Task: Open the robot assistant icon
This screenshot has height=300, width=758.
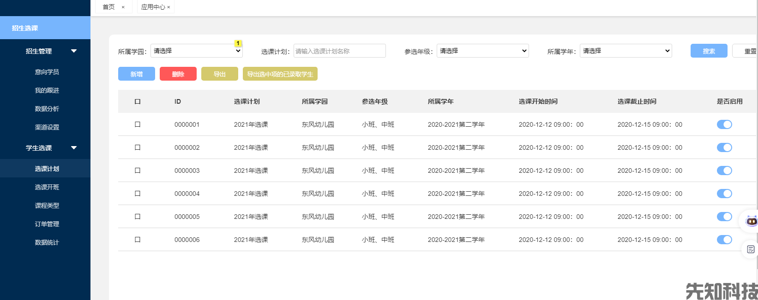Action: coord(752,221)
